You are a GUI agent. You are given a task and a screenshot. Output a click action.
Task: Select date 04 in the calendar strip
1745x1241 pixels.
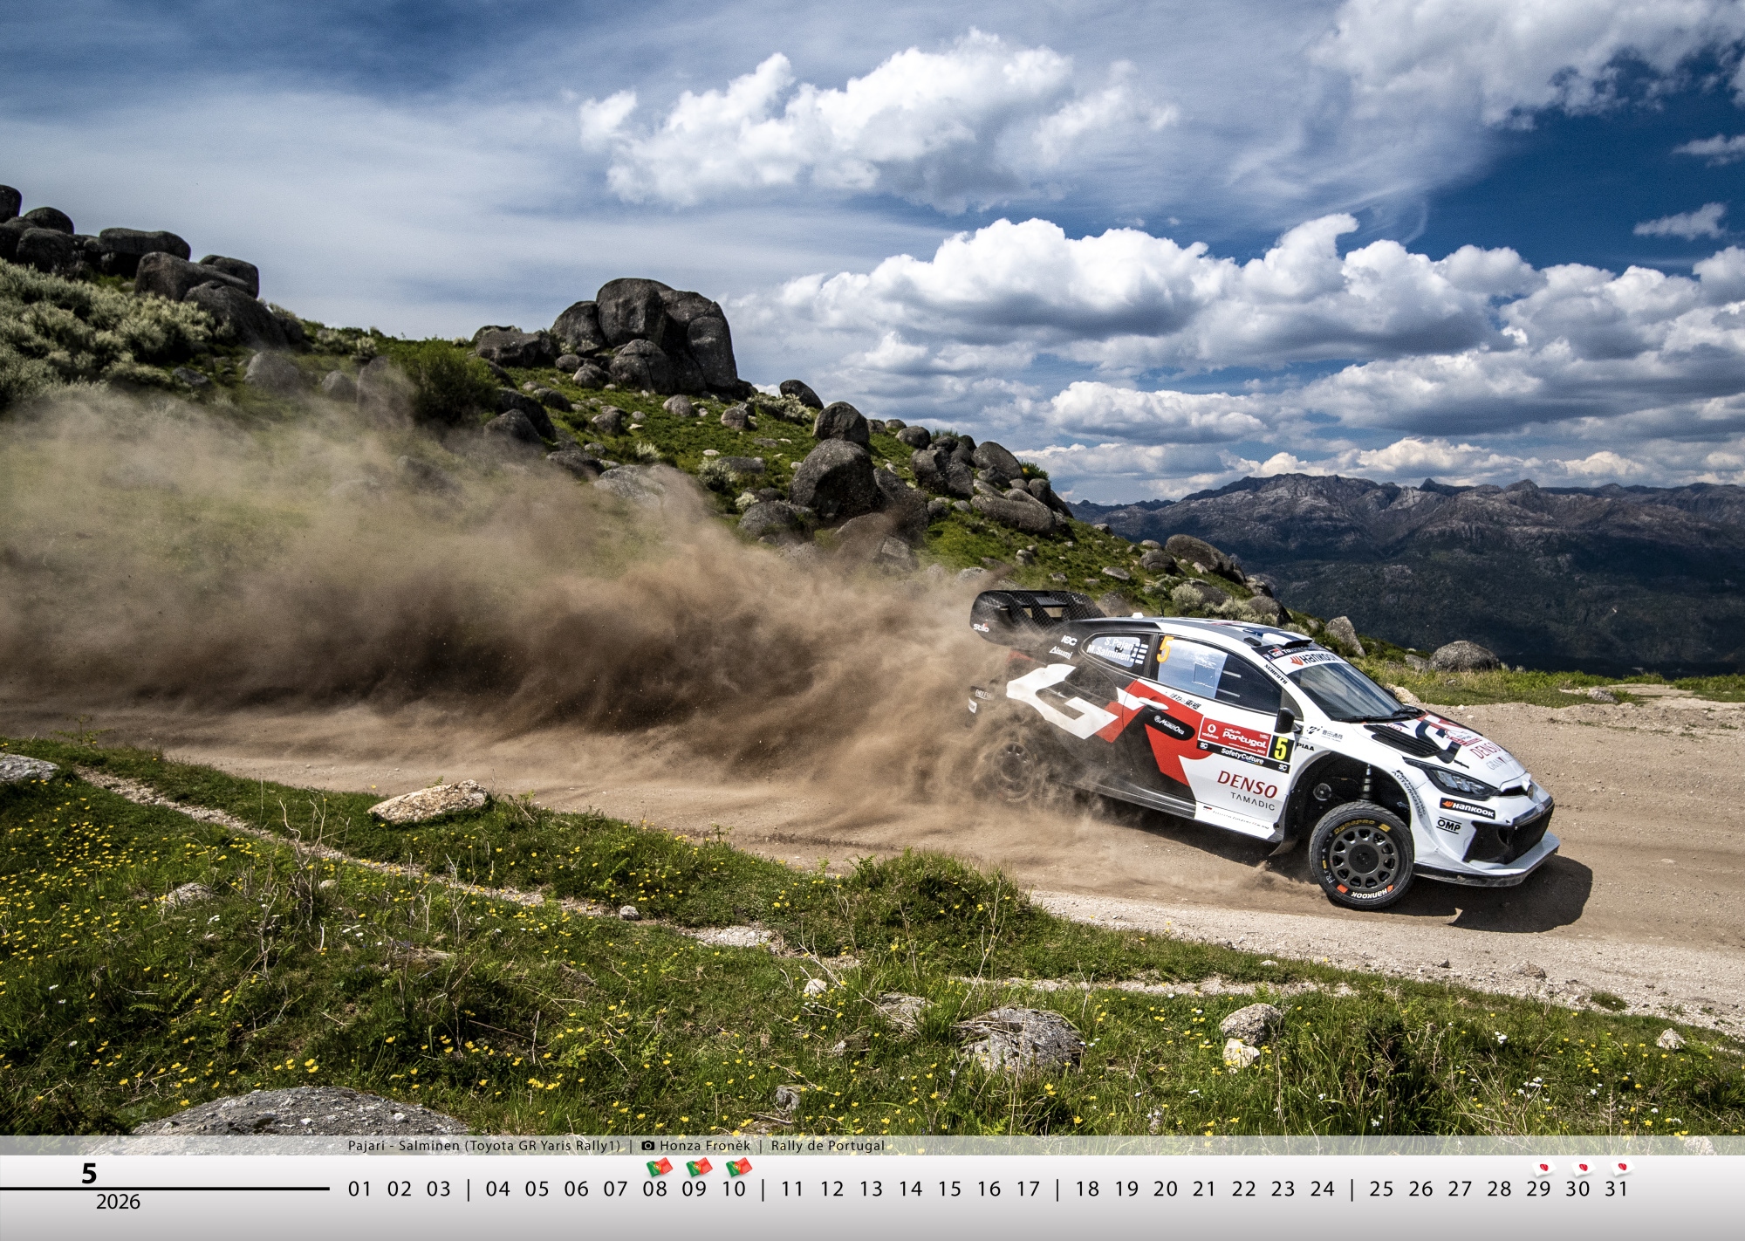pyautogui.click(x=497, y=1189)
